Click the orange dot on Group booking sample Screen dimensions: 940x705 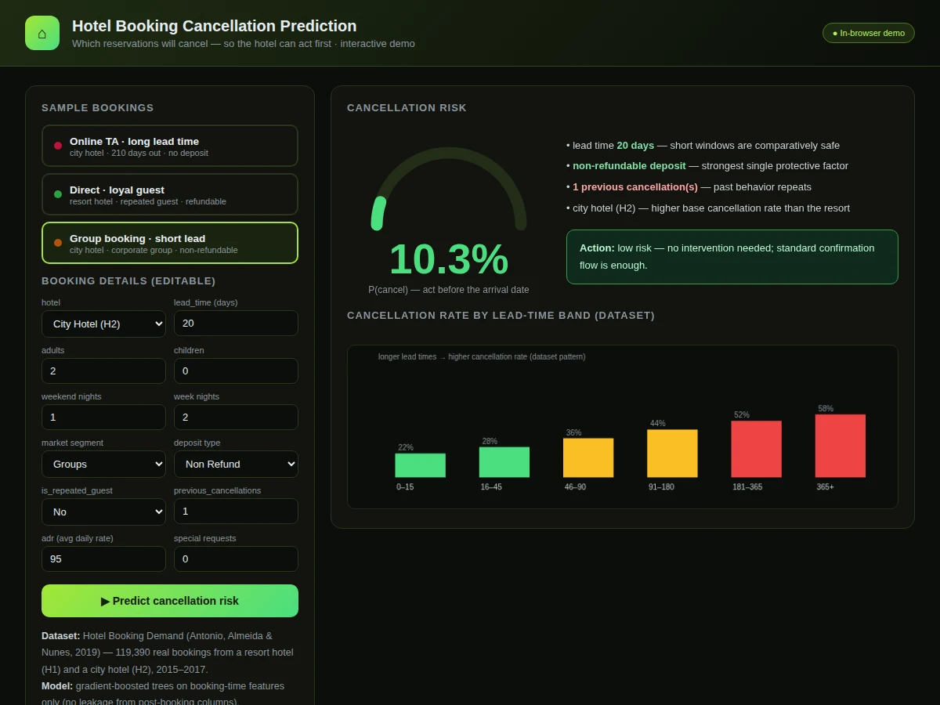tap(58, 243)
